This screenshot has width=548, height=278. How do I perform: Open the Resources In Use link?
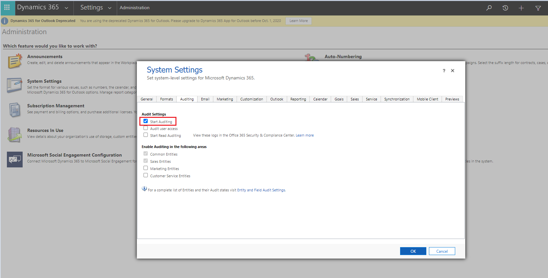(x=45, y=130)
